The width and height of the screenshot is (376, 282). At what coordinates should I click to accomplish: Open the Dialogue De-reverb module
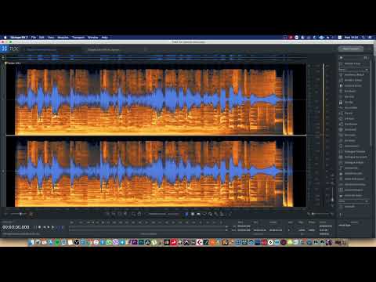(x=354, y=157)
